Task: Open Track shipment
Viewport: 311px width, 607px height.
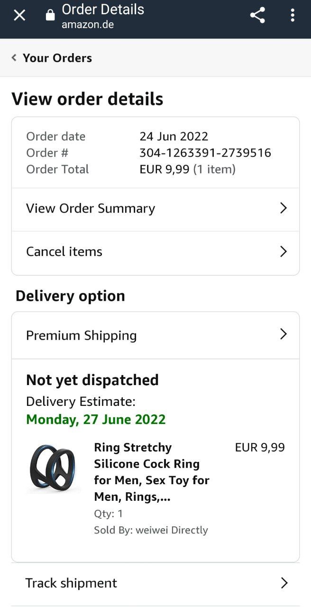Action: [x=71, y=583]
